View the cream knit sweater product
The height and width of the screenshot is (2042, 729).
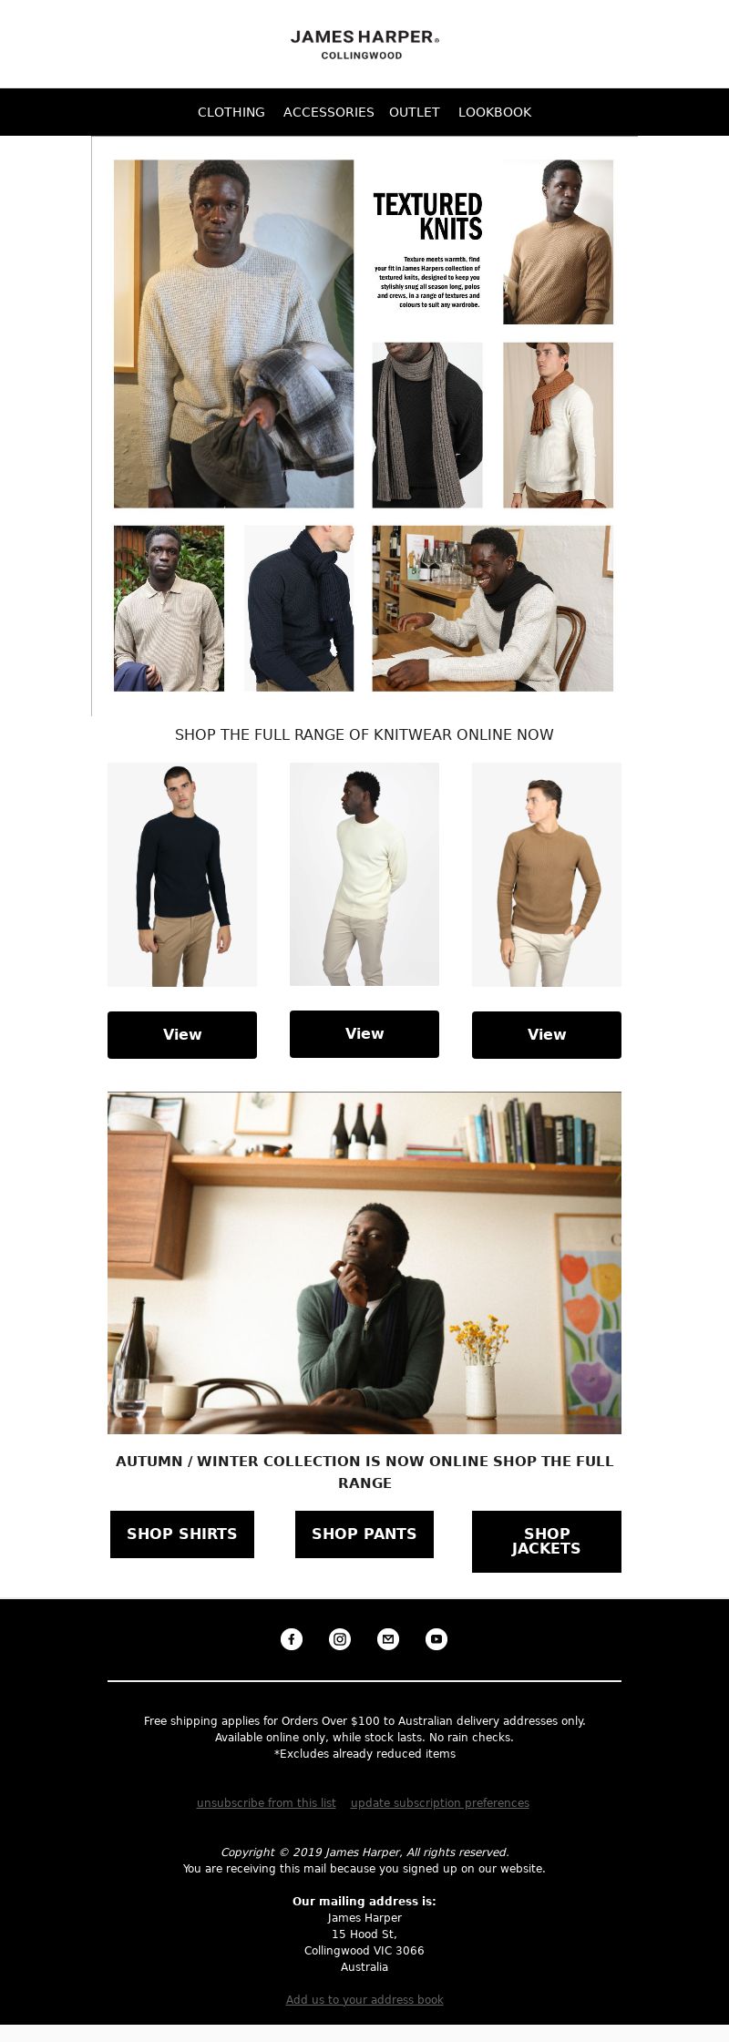pyautogui.click(x=364, y=1033)
